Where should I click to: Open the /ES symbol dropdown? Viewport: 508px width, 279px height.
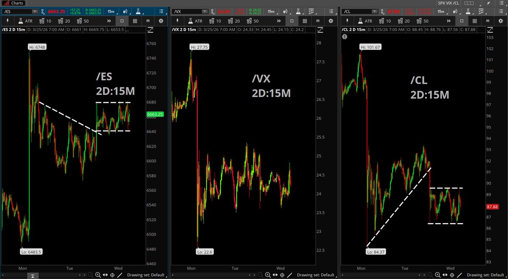[x=35, y=11]
